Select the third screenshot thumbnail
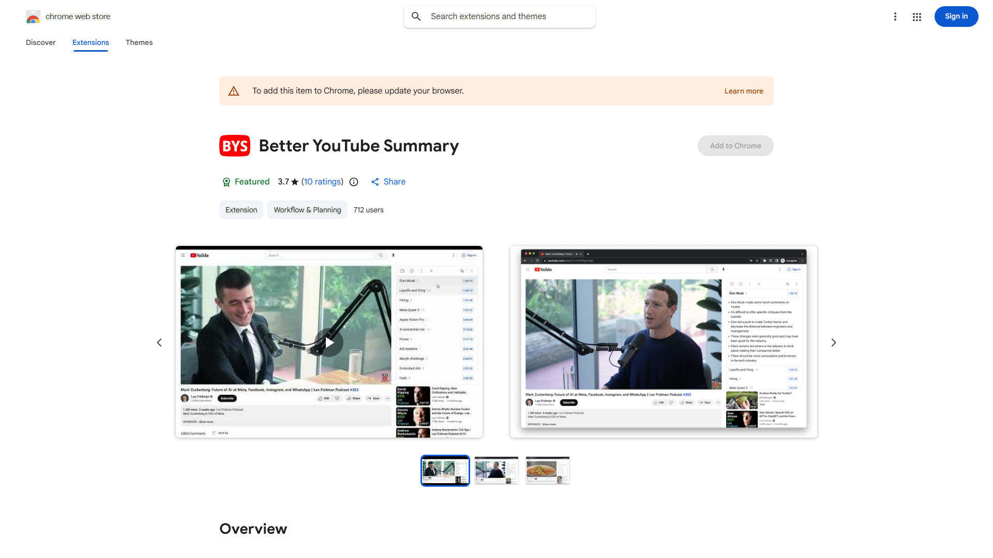Screen dimensions: 993x558 click(x=547, y=470)
